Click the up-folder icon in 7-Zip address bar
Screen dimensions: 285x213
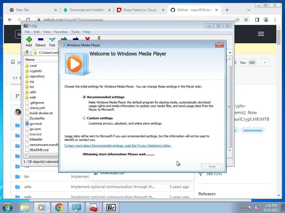tap(27, 52)
